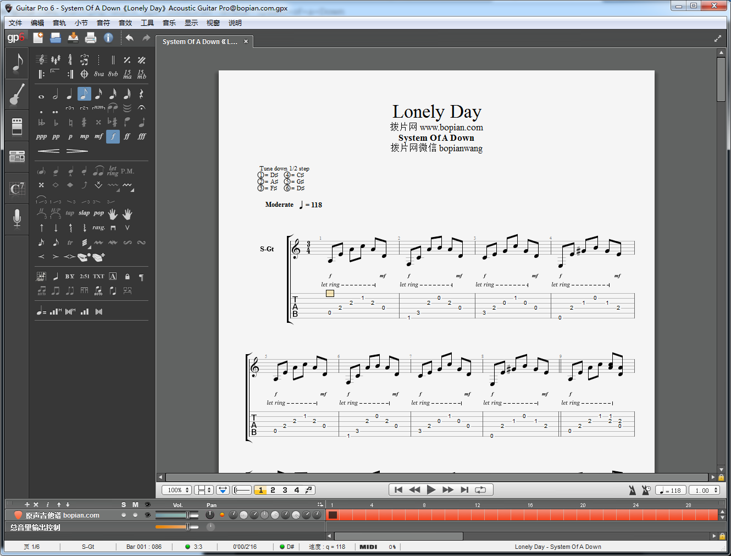Add the wah pedal effect

tap(84, 257)
